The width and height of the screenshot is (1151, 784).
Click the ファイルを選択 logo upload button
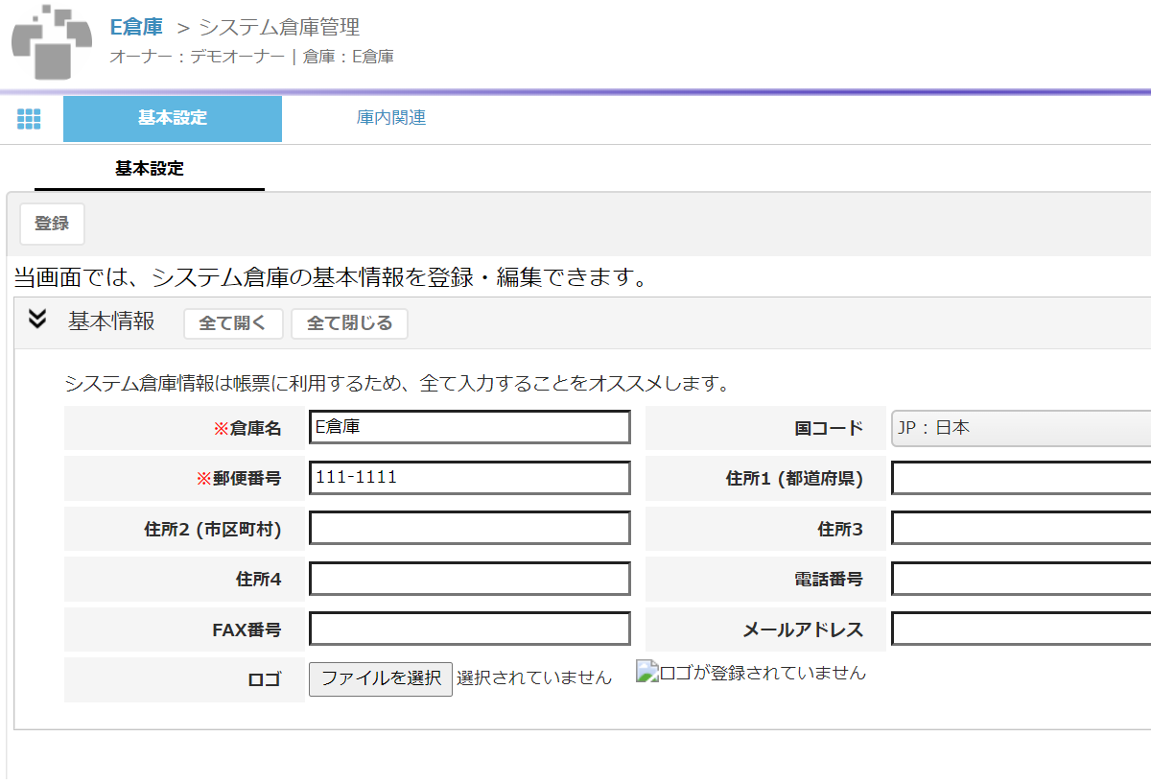pos(381,677)
